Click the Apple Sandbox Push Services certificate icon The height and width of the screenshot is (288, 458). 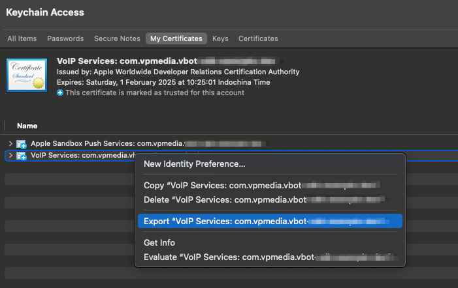pyautogui.click(x=22, y=143)
